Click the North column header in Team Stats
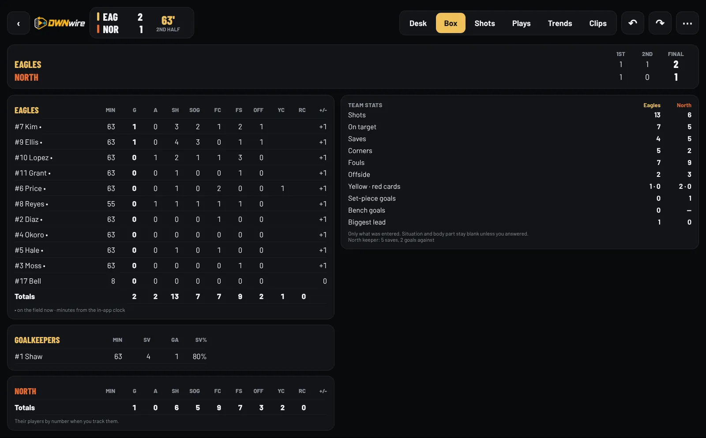This screenshot has width=706, height=438. (684, 105)
